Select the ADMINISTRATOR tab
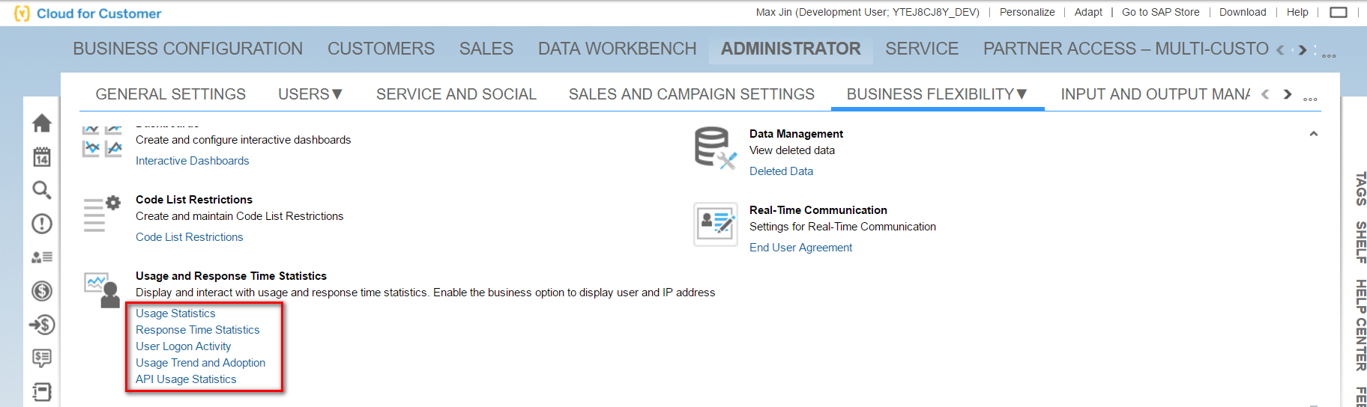1367x407 pixels. pyautogui.click(x=791, y=49)
